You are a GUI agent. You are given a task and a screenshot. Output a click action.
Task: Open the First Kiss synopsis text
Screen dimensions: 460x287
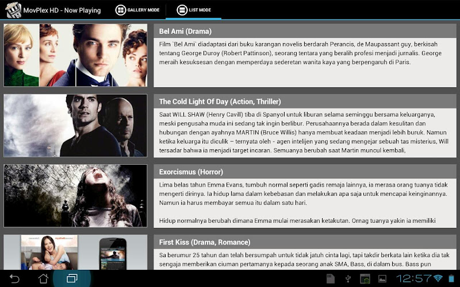click(x=305, y=260)
